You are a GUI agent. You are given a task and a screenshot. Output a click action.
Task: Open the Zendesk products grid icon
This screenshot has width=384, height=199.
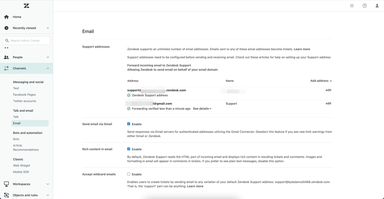(352, 6)
